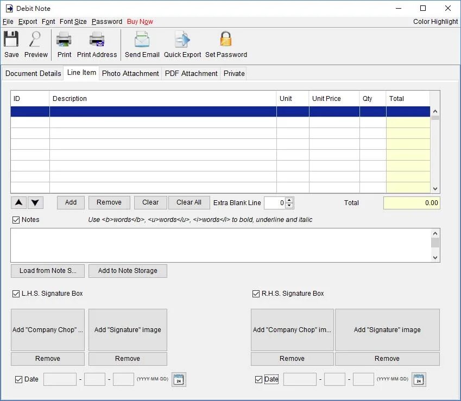
Task: Click the Save floppy disk icon
Action: (x=11, y=39)
